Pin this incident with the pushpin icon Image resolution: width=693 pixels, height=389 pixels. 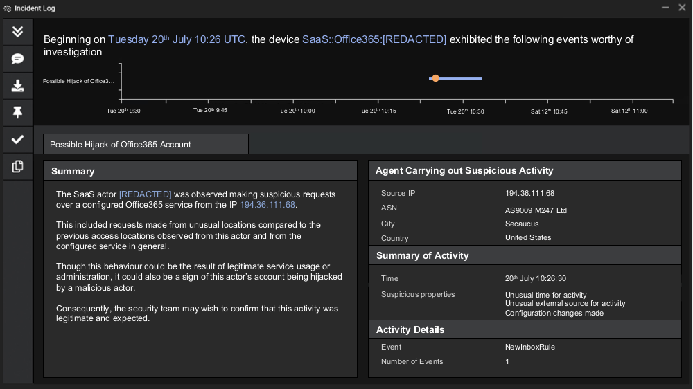[x=17, y=113]
